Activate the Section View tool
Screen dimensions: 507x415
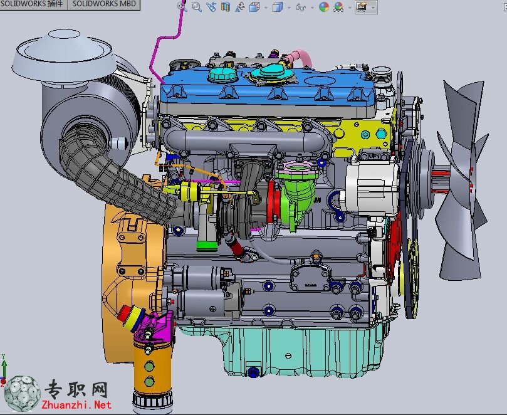tap(226, 6)
